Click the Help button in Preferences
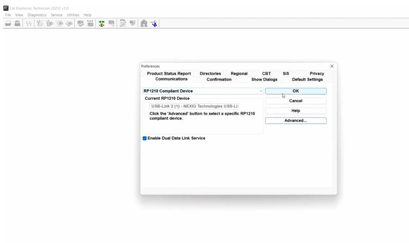 point(296,111)
